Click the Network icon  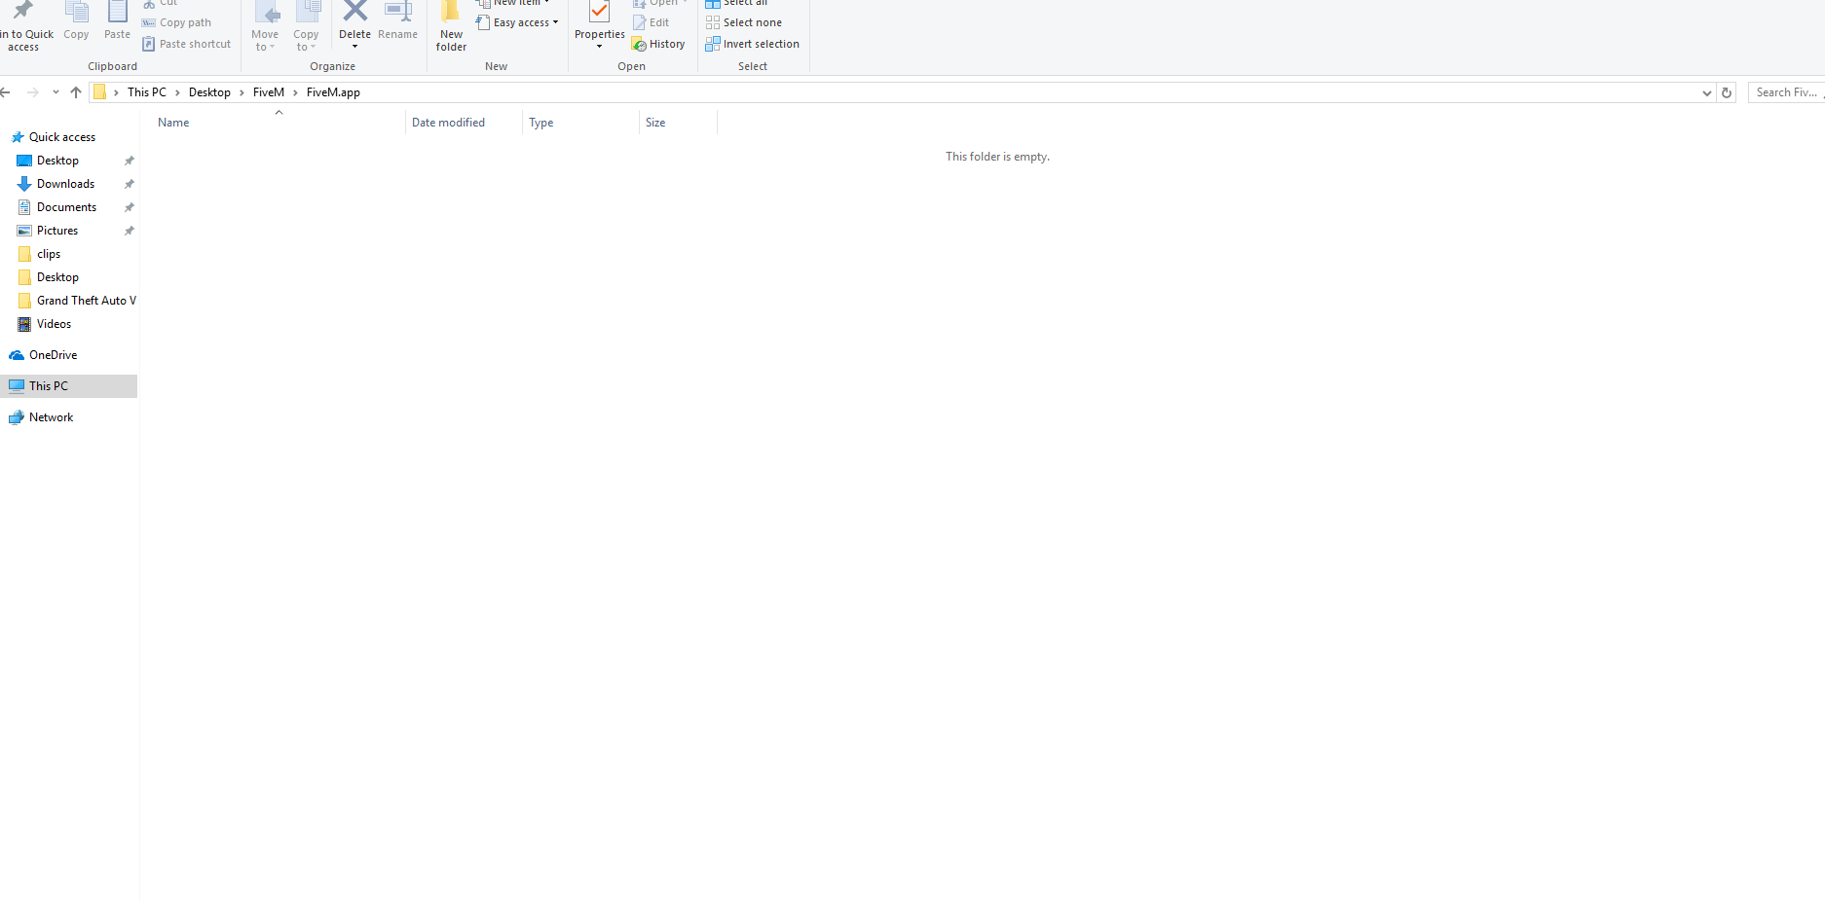(17, 417)
